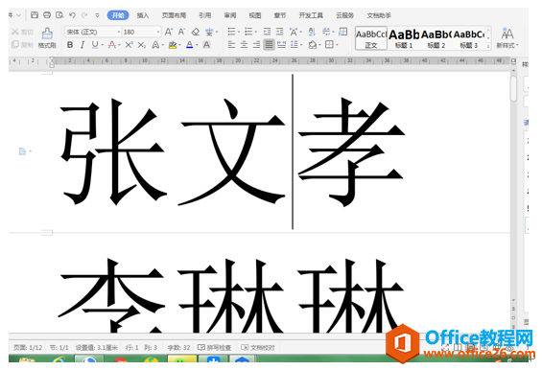This screenshot has width=542, height=370.
Task: Align the paragraph text right
Action: 256,45
